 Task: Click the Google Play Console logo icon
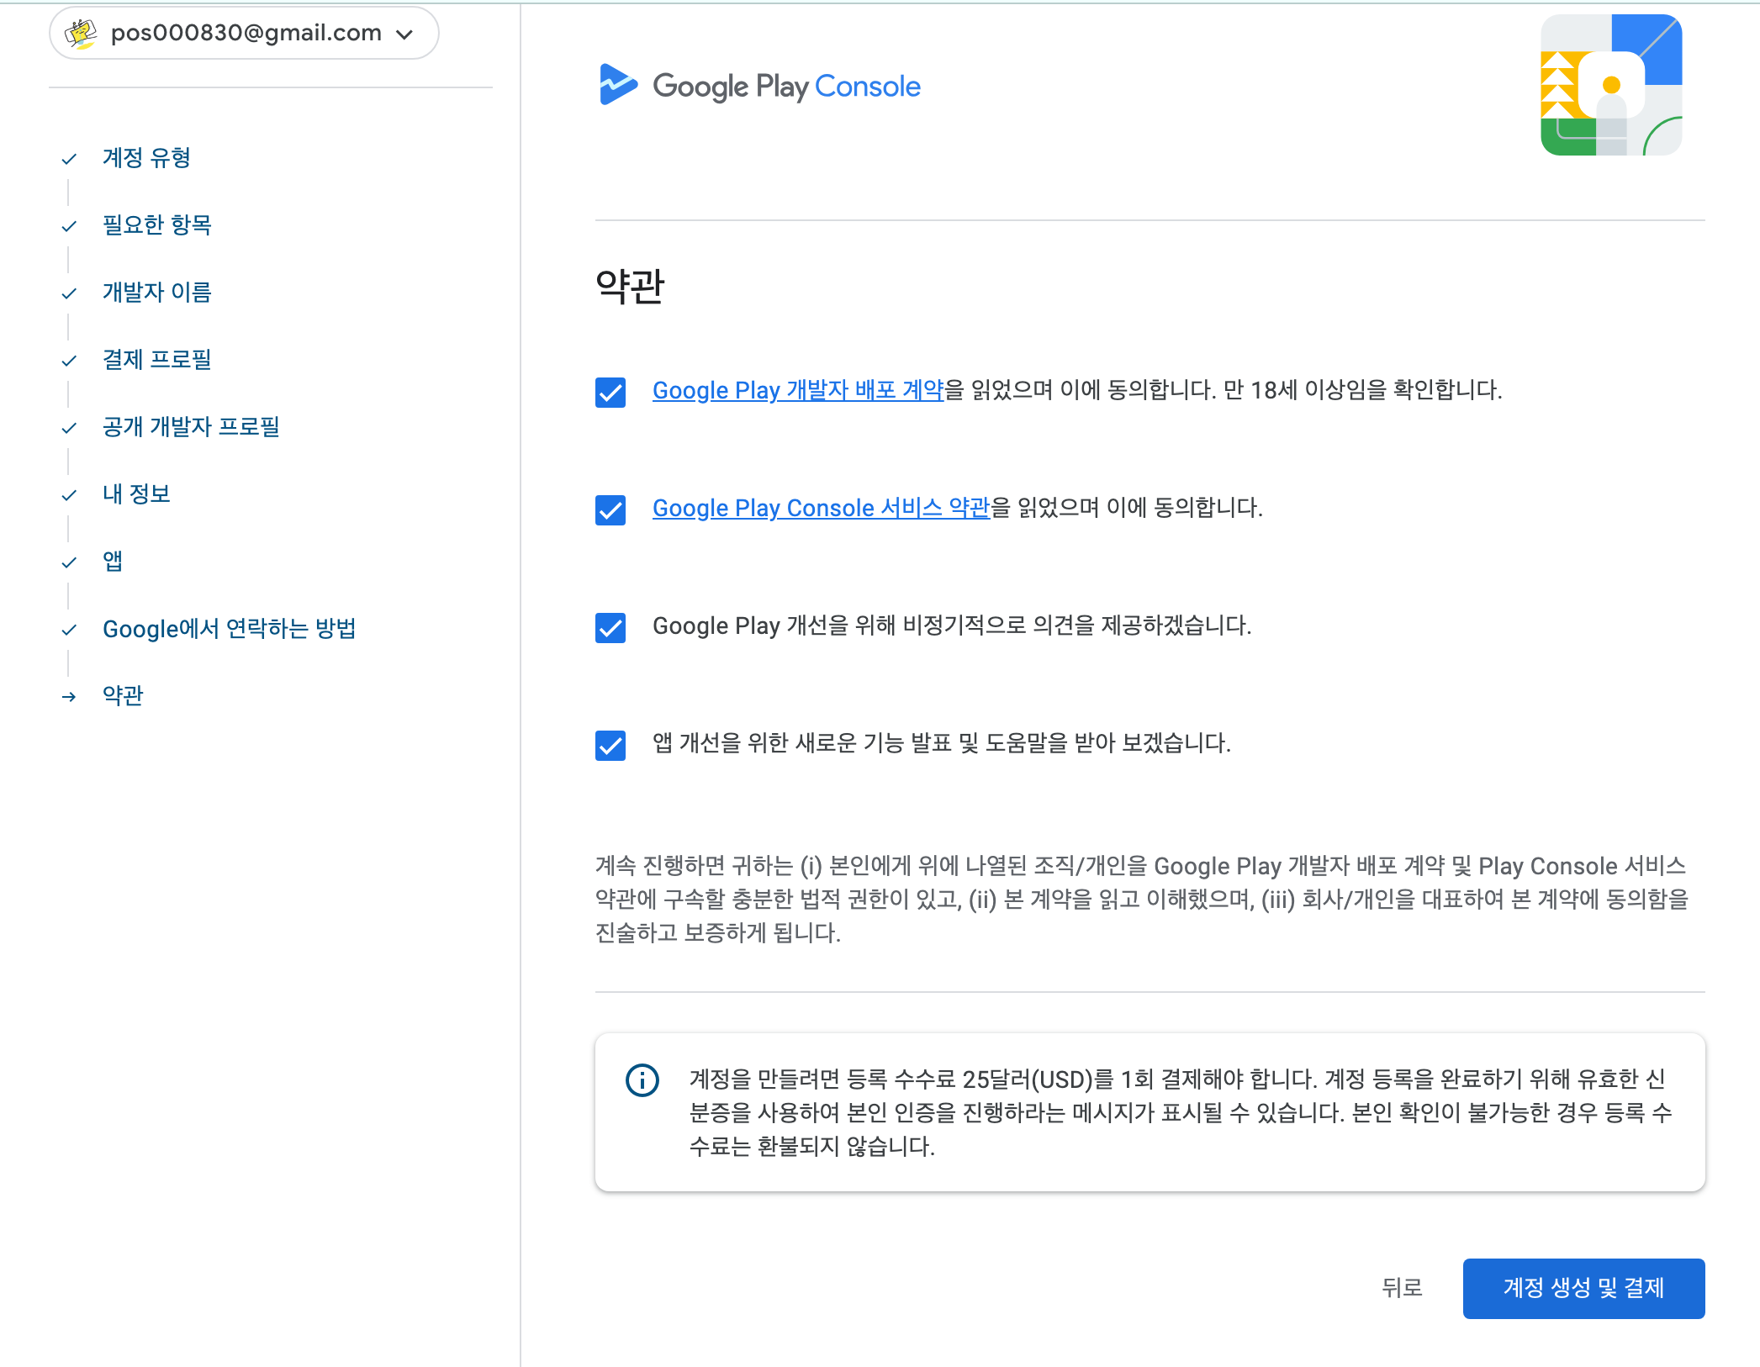coord(618,85)
